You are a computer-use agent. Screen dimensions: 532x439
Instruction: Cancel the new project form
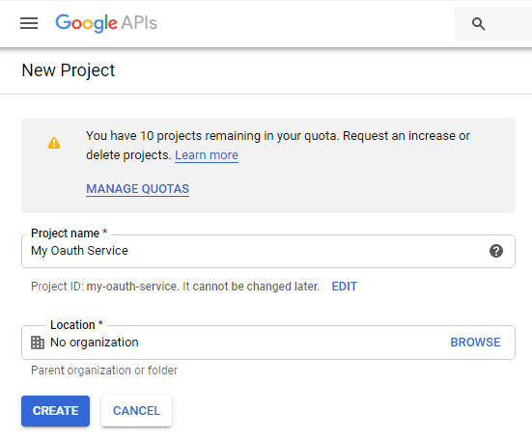tap(136, 411)
